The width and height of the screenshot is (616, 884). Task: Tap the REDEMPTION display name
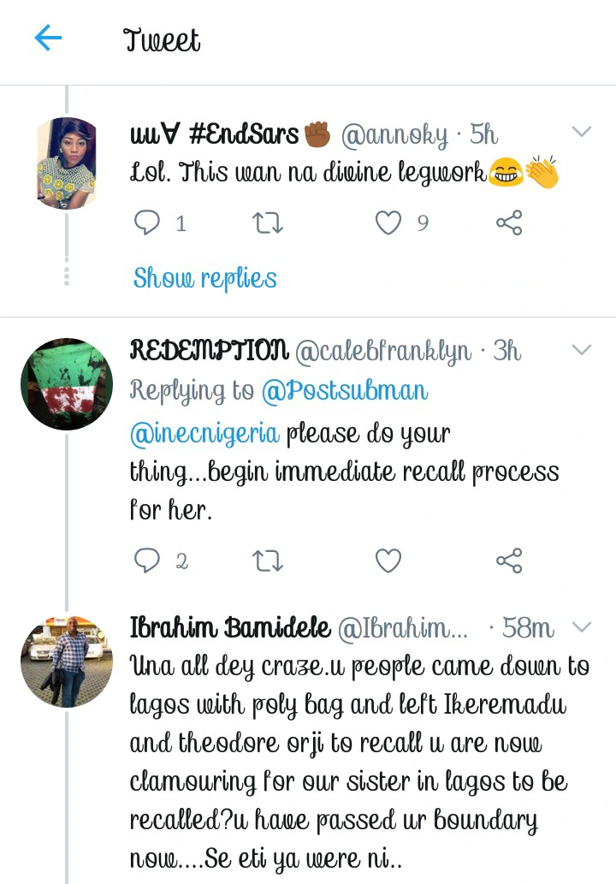209,350
